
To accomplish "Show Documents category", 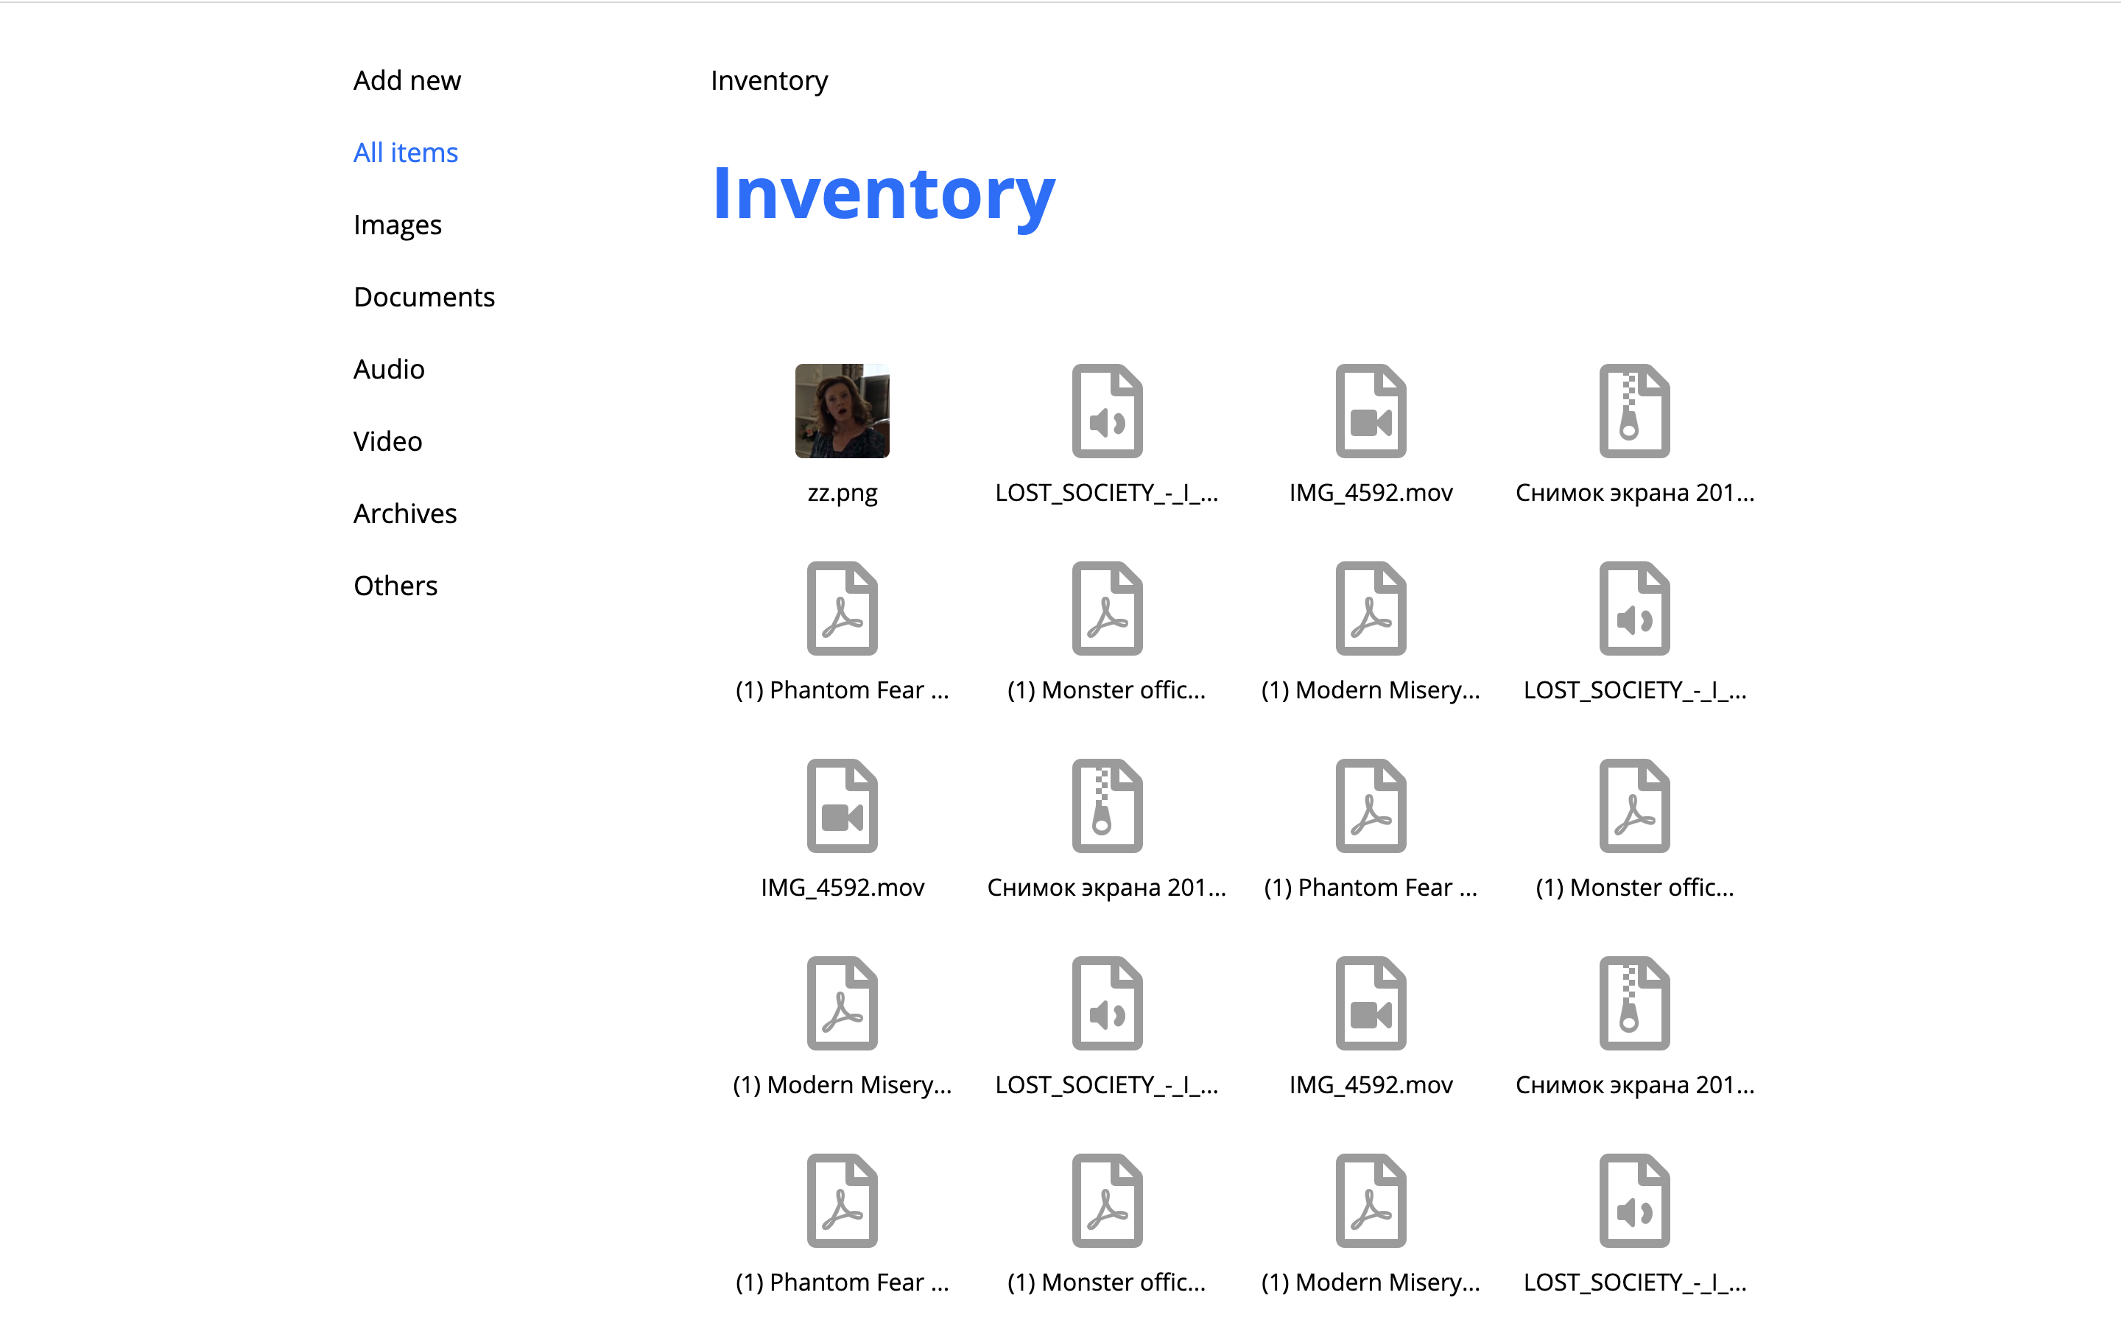I will click(x=424, y=296).
